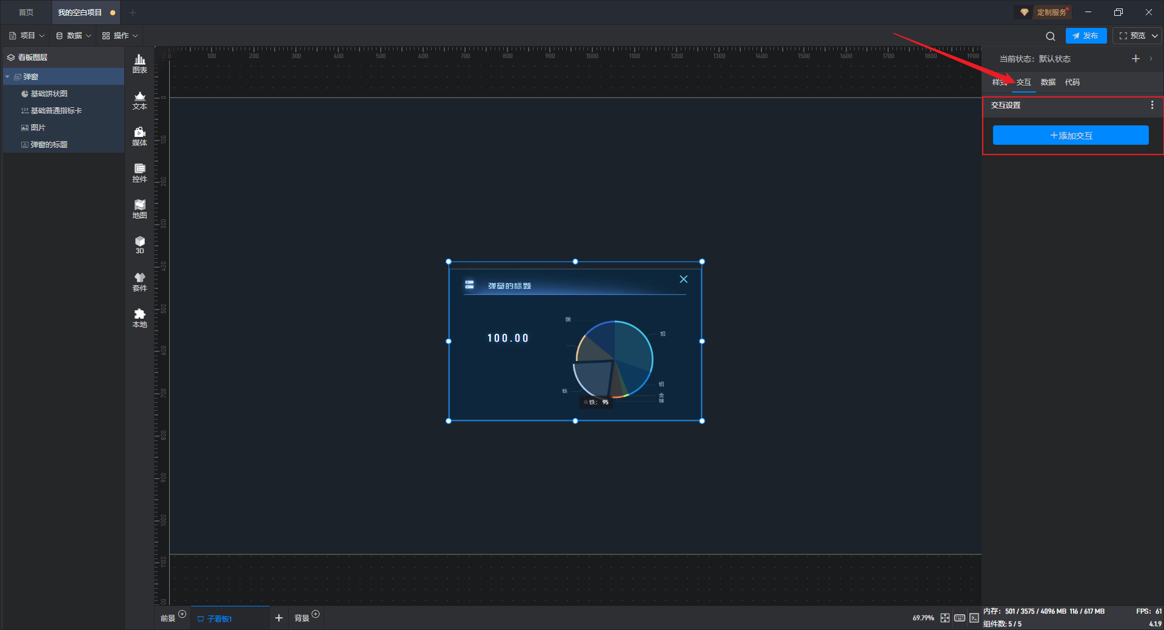Click the 添加交互 button
This screenshot has width=1164, height=630.
coord(1071,135)
